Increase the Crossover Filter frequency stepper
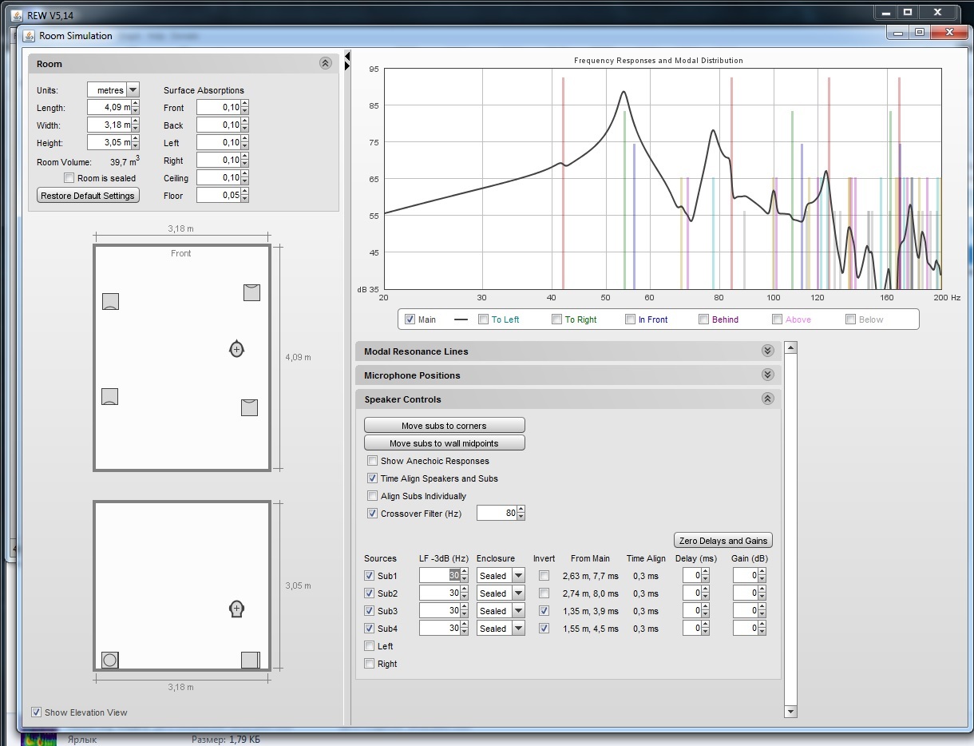 521,510
